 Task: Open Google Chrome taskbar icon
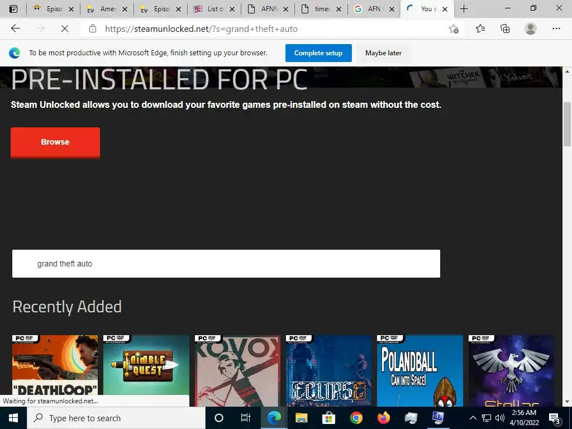(356, 418)
